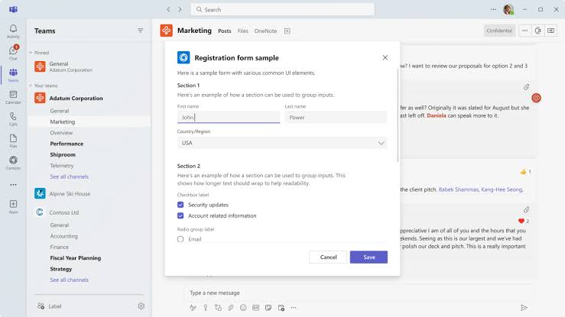Focus the Last name field
The height and width of the screenshot is (317, 565).
click(x=336, y=118)
